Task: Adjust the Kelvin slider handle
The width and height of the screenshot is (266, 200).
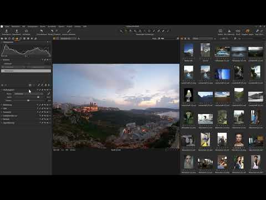Action: [x=38, y=97]
